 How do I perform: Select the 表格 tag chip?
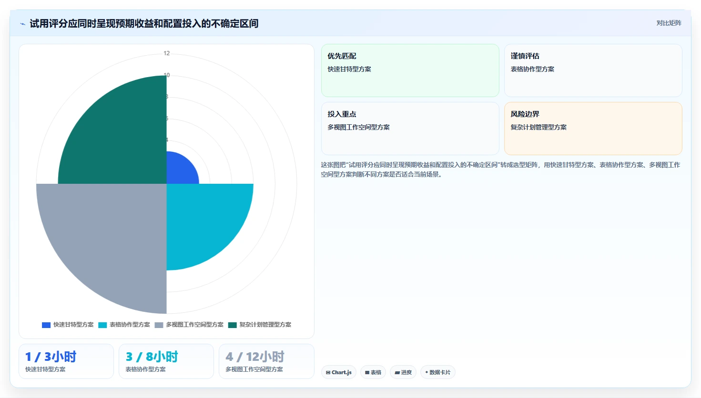click(373, 372)
